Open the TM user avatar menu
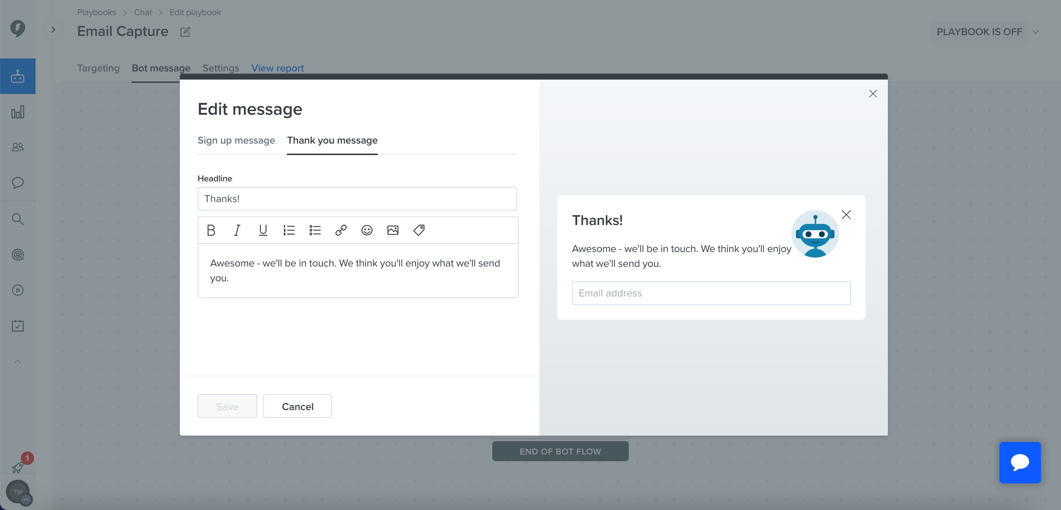 18,491
